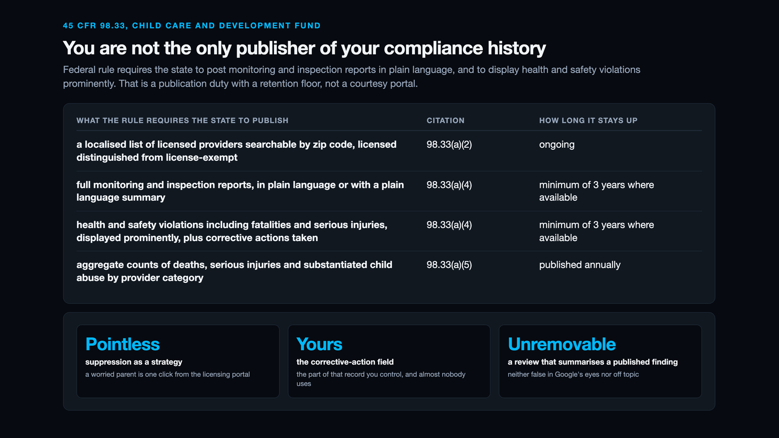Select 'suppression as a strategy' subtitle
The image size is (779, 438).
pos(134,362)
